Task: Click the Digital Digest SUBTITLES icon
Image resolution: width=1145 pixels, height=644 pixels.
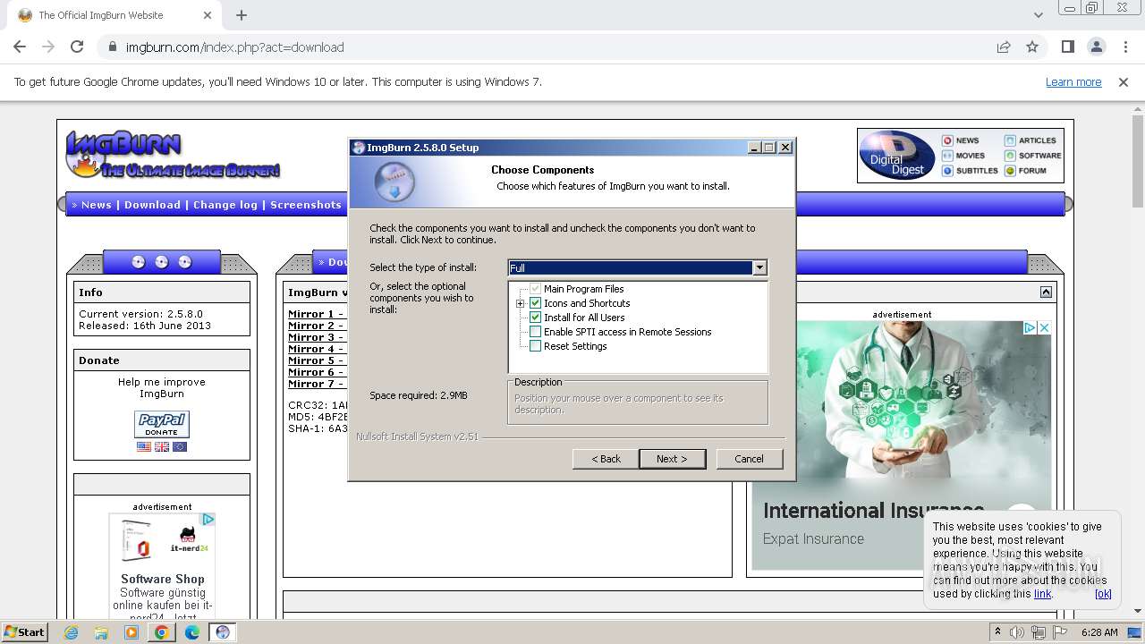Action: point(947,171)
